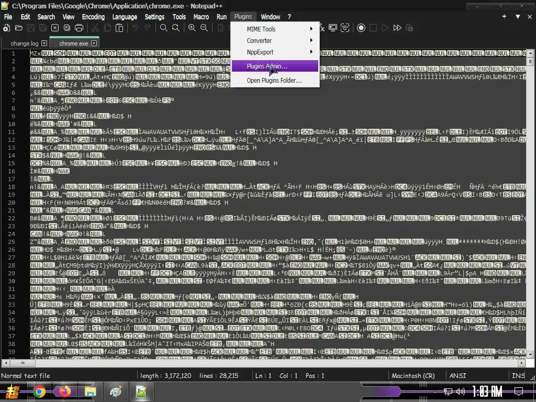The width and height of the screenshot is (536, 402).
Task: Run macro multiple times fast-forward icon
Action: pos(397,28)
